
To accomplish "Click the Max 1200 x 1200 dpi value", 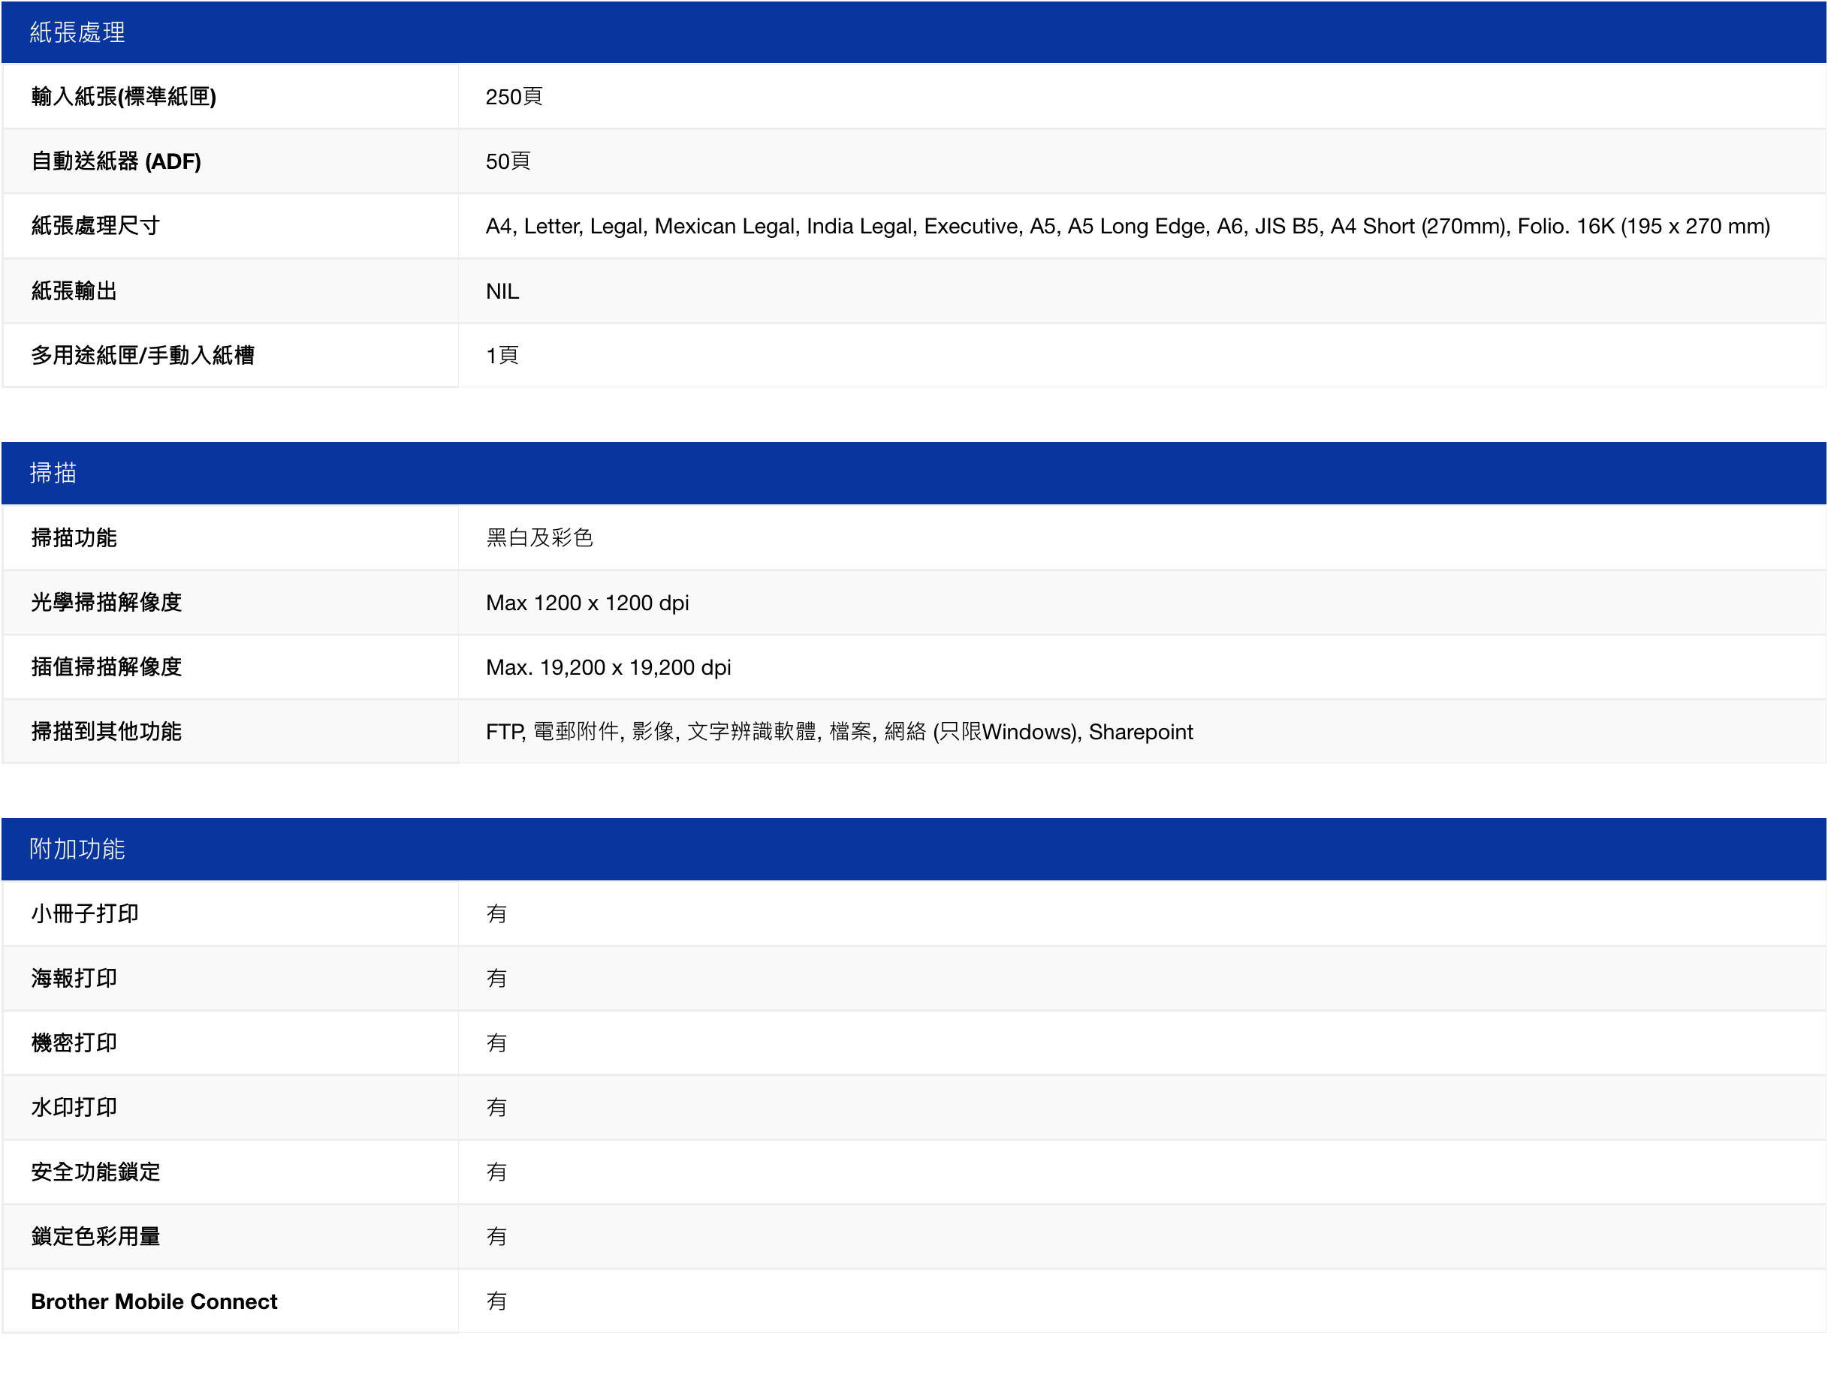I will tap(587, 603).
